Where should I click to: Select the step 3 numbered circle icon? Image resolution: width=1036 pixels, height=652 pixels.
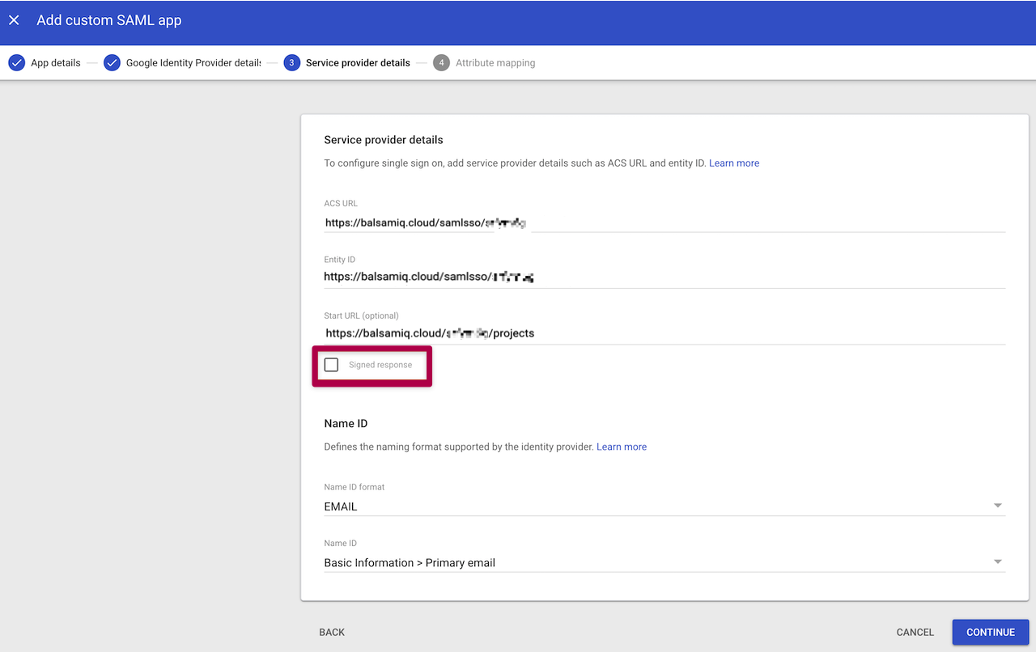[291, 62]
